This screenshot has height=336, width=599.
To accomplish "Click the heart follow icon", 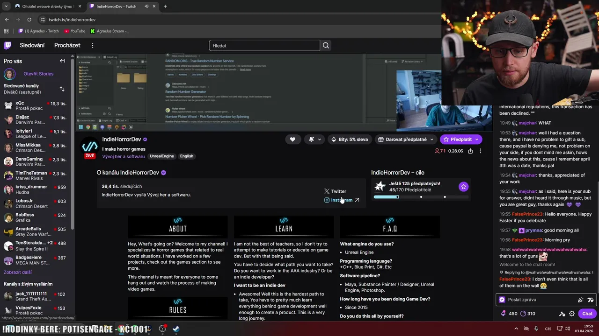I will 292,139.
